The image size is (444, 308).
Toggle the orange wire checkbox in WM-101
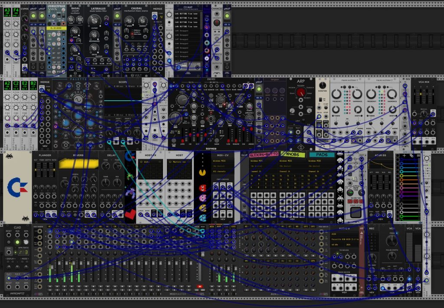pos(398,180)
